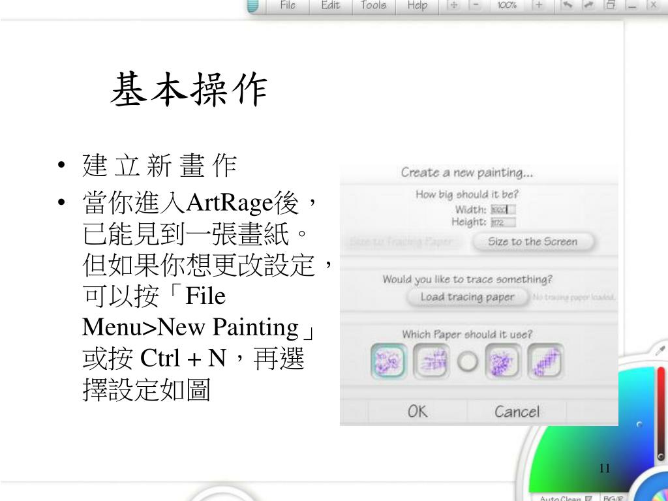The width and height of the screenshot is (668, 501).
Task: Click the round paper color button between presets
Action: (467, 362)
